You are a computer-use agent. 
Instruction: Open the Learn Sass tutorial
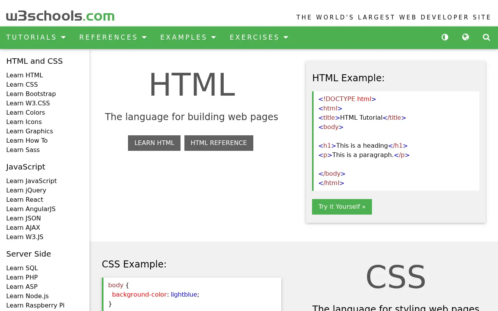tap(23, 150)
